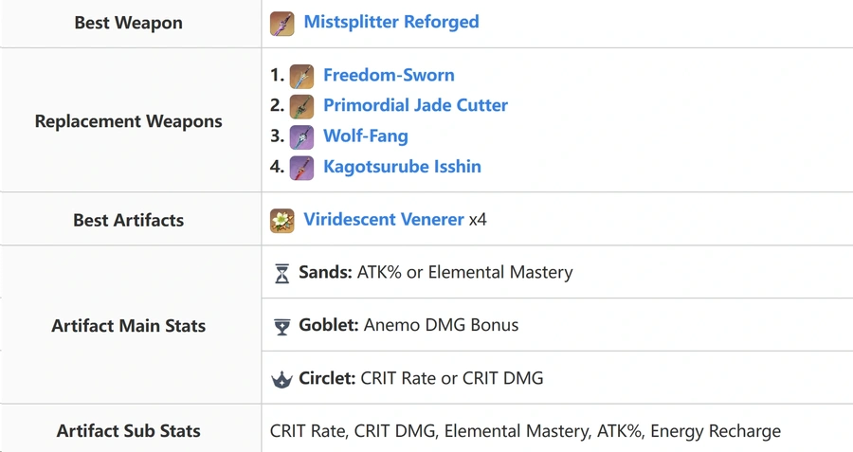Click the Artifact Main Stats header cell

[x=131, y=325]
